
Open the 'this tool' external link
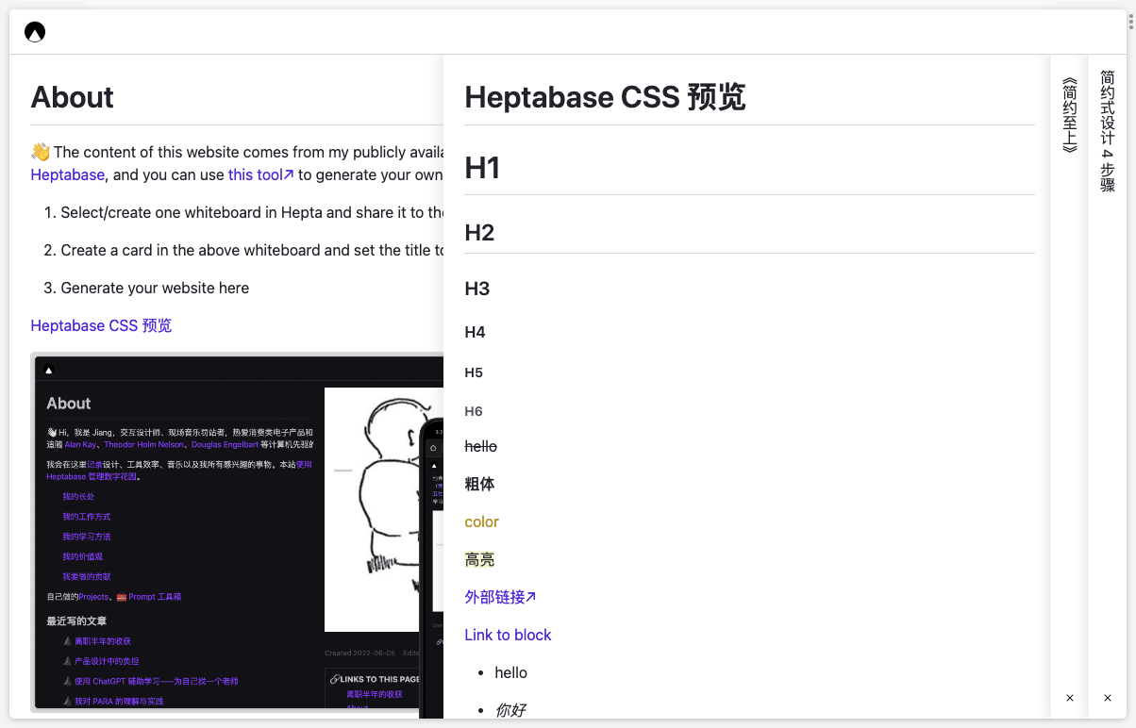(x=261, y=174)
